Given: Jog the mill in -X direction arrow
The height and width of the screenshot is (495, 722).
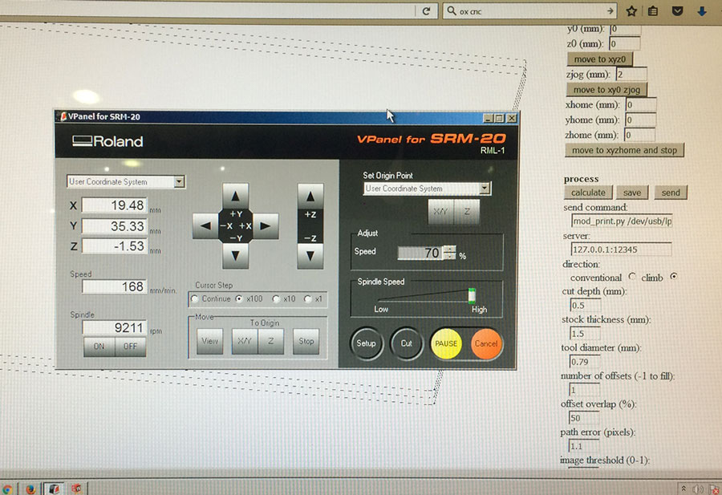Looking at the screenshot, I should pyautogui.click(x=205, y=225).
